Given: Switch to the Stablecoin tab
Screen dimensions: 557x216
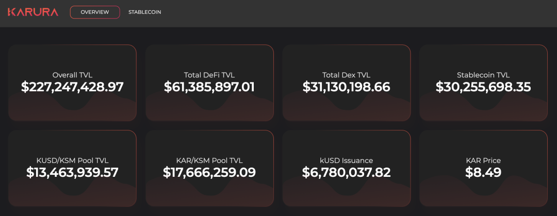Looking at the screenshot, I should (x=144, y=12).
